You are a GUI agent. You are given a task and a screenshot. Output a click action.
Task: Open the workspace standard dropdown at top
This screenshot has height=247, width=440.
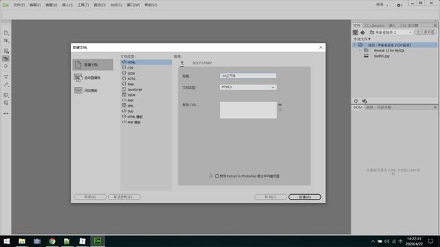click(382, 5)
